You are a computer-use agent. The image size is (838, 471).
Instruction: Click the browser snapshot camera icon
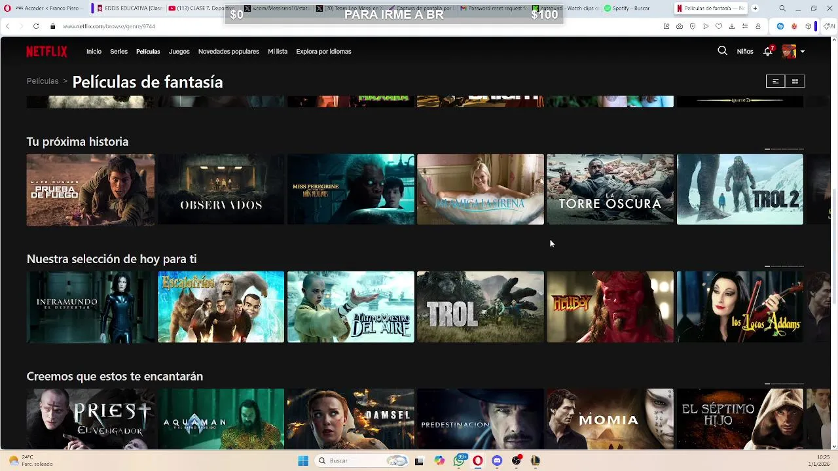pyautogui.click(x=680, y=26)
